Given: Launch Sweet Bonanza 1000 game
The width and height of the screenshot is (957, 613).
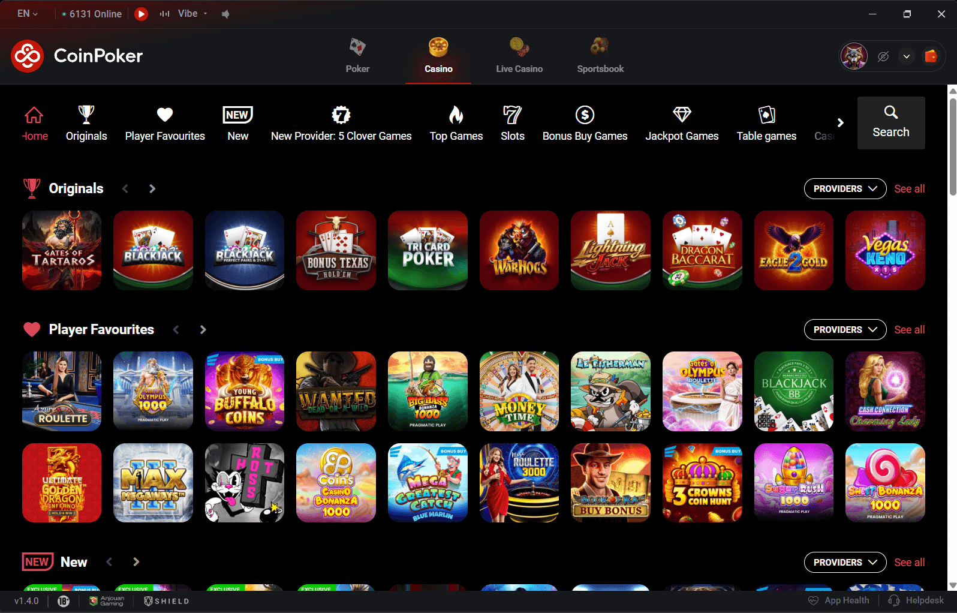Looking at the screenshot, I should (x=885, y=483).
